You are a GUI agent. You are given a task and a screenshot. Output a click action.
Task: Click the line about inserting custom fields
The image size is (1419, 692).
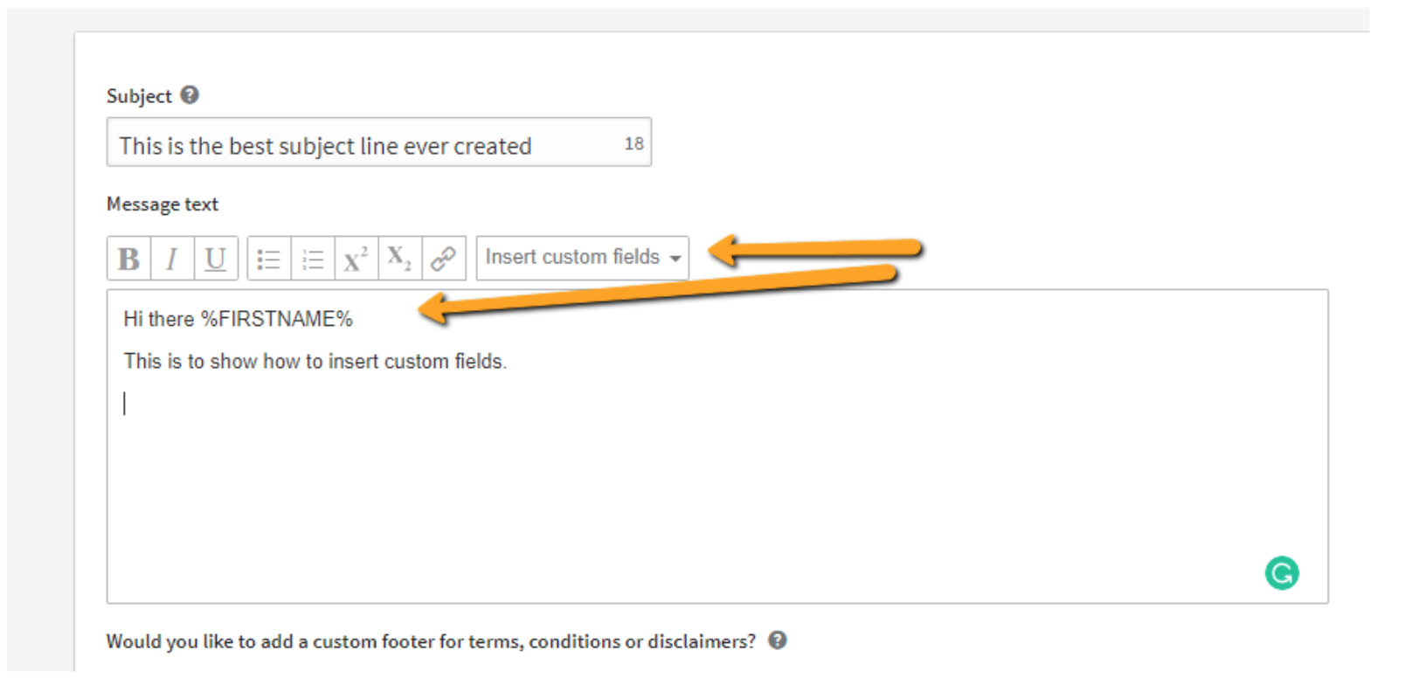(x=315, y=361)
